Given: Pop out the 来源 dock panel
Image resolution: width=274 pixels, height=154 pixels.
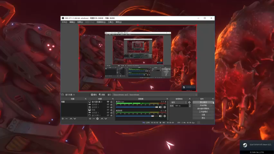Looking at the screenshot, I should coord(113,99).
